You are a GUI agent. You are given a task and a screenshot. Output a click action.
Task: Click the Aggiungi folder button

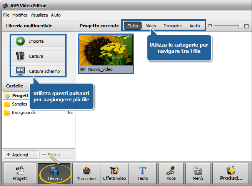(x=21, y=155)
